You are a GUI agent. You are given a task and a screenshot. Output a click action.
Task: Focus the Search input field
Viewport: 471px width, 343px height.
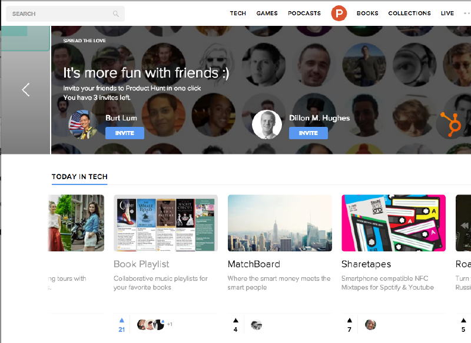click(59, 14)
